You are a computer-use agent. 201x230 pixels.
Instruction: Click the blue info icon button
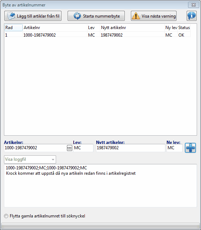(192, 16)
